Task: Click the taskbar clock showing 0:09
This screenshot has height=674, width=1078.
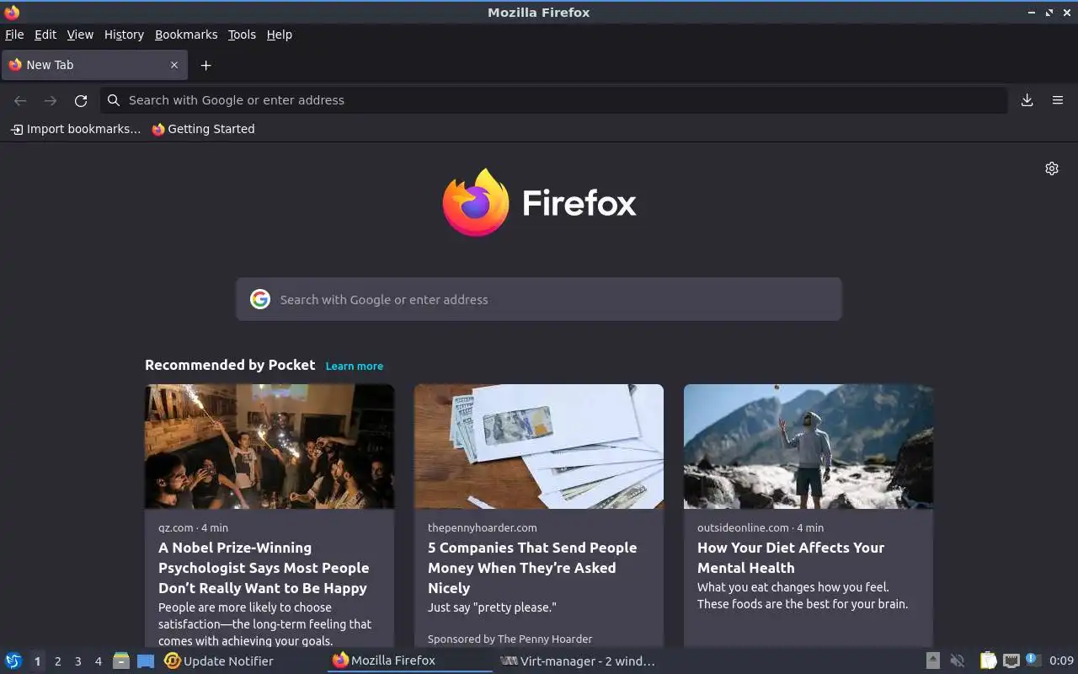Action: pos(1061,661)
